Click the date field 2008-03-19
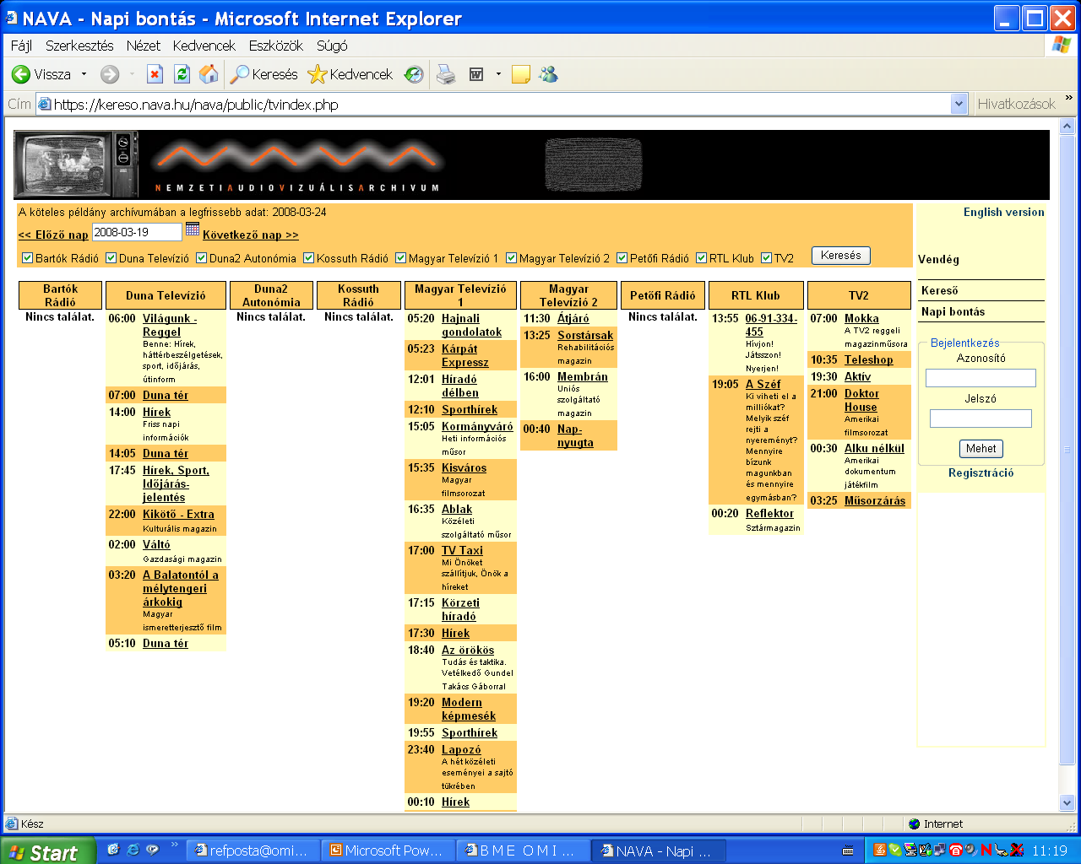The image size is (1081, 864). pyautogui.click(x=137, y=232)
